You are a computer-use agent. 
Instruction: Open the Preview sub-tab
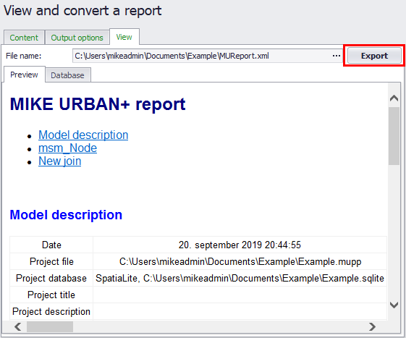(x=24, y=75)
